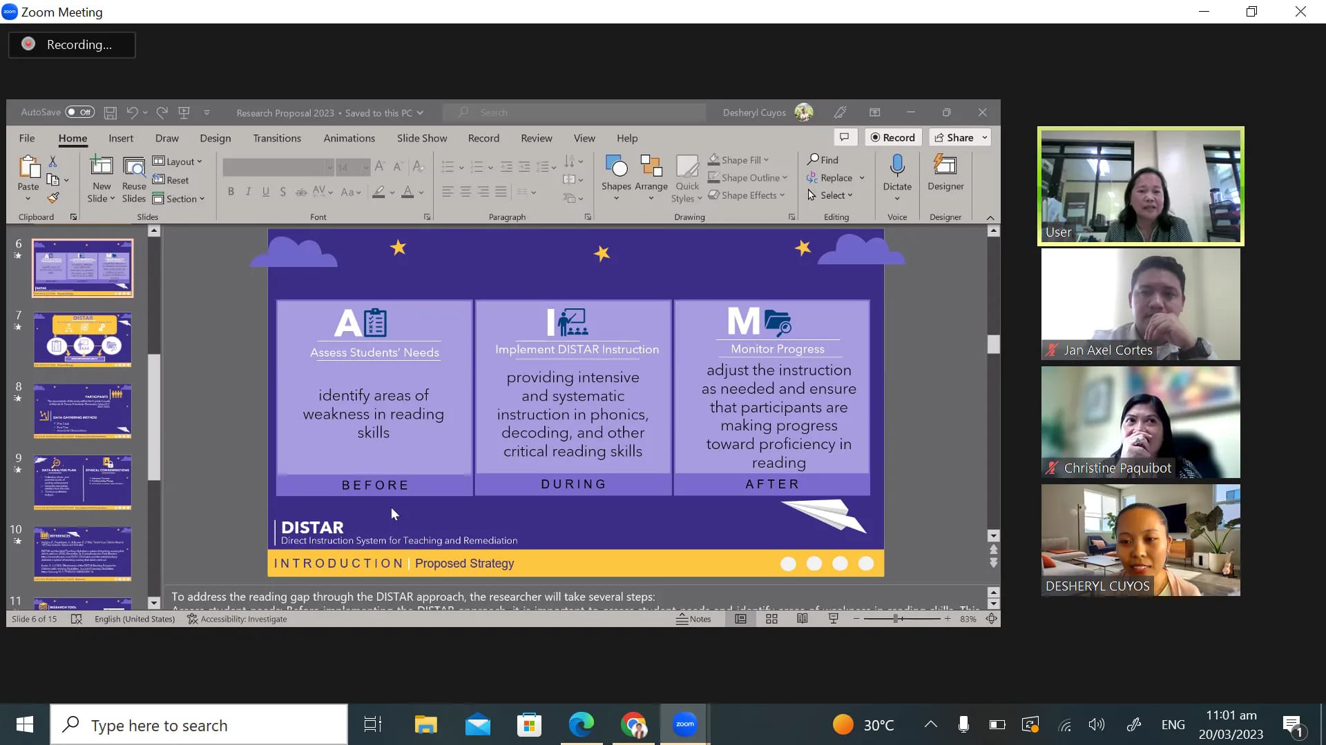The height and width of the screenshot is (745, 1326).
Task: Expand the Select dropdown in Editing
Action: point(829,195)
